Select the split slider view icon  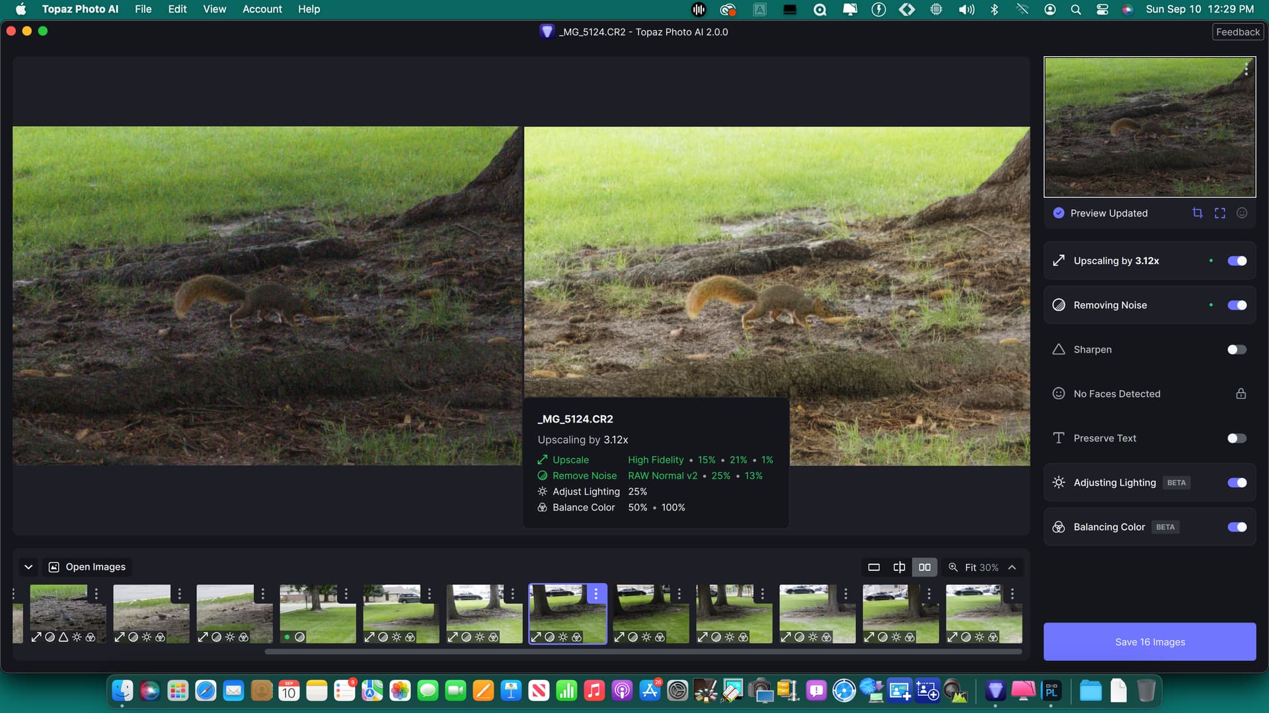click(899, 567)
